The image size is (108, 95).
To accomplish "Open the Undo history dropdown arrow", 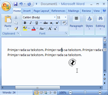I will click(25, 4).
